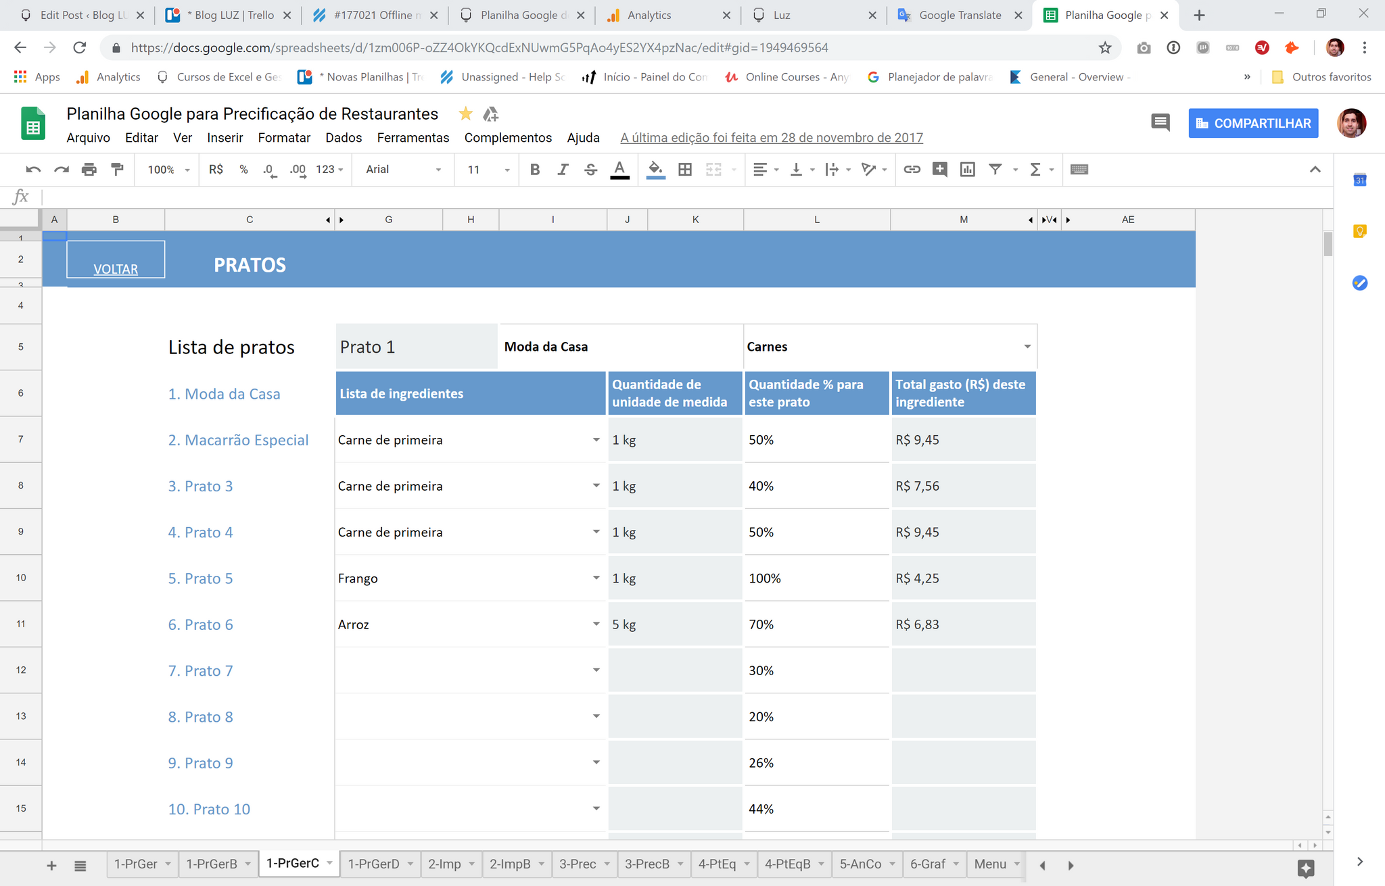1385x886 pixels.
Task: Open input tools keyboard icon
Action: point(1079,170)
